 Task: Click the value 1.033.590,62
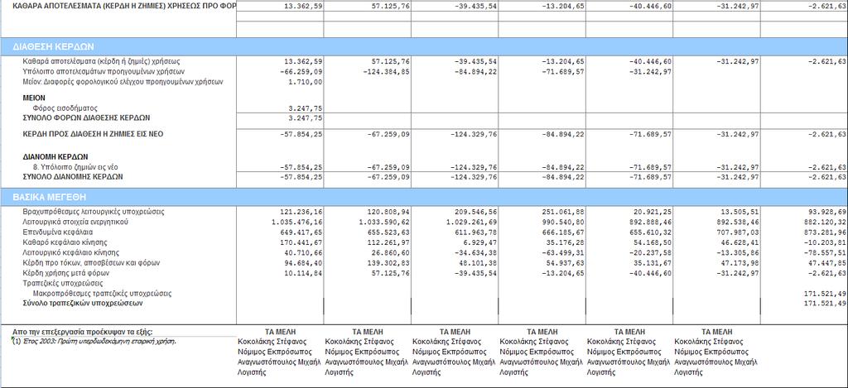384,222
